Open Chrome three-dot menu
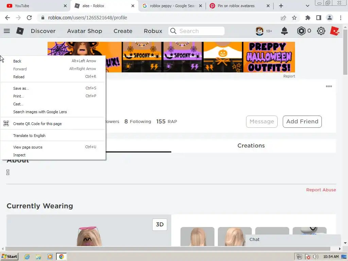The image size is (348, 261). coord(341,18)
